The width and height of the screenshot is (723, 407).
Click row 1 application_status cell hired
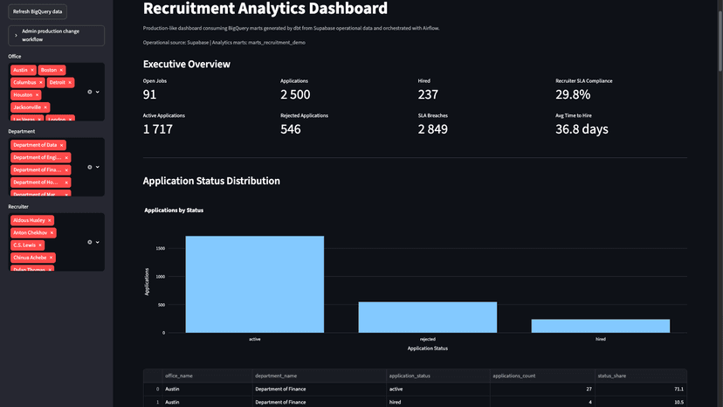[x=438, y=402]
